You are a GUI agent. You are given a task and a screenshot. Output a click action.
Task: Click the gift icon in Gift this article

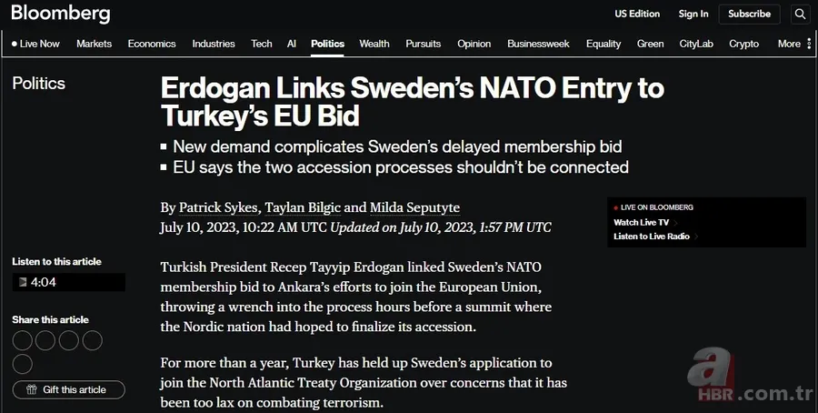(31, 390)
